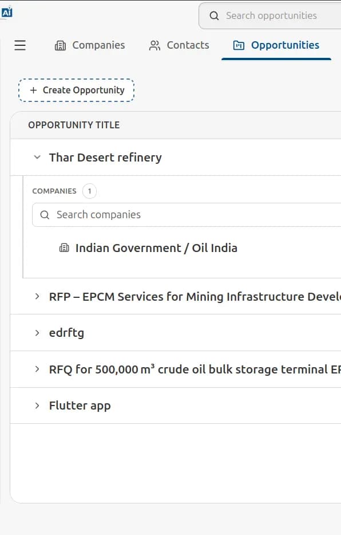Open the hamburger navigation menu
This screenshot has width=341, height=535.
tap(20, 45)
